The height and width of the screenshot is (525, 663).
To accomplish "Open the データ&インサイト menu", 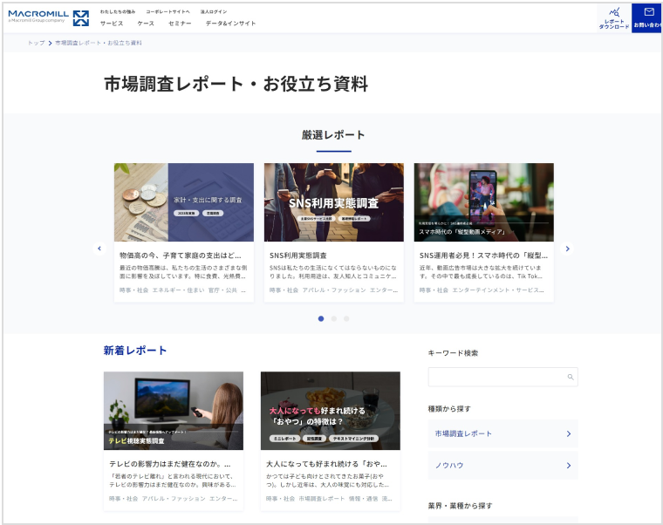I will (x=230, y=24).
